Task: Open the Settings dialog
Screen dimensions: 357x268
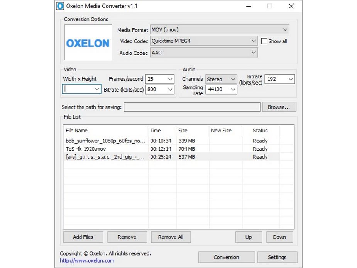Action: [x=277, y=257]
